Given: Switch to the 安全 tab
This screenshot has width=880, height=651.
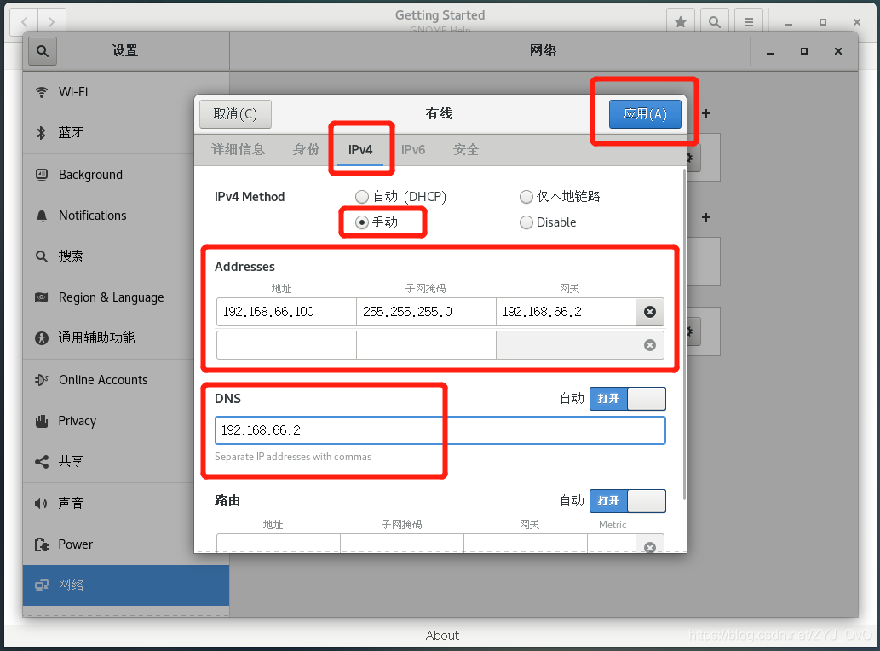Looking at the screenshot, I should click(466, 149).
